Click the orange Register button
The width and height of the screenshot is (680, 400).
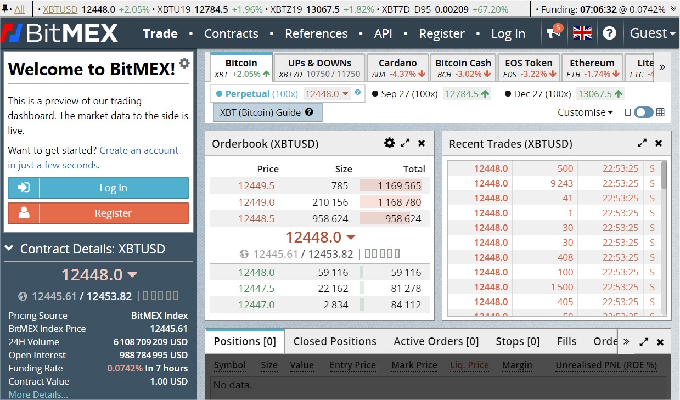tap(98, 213)
